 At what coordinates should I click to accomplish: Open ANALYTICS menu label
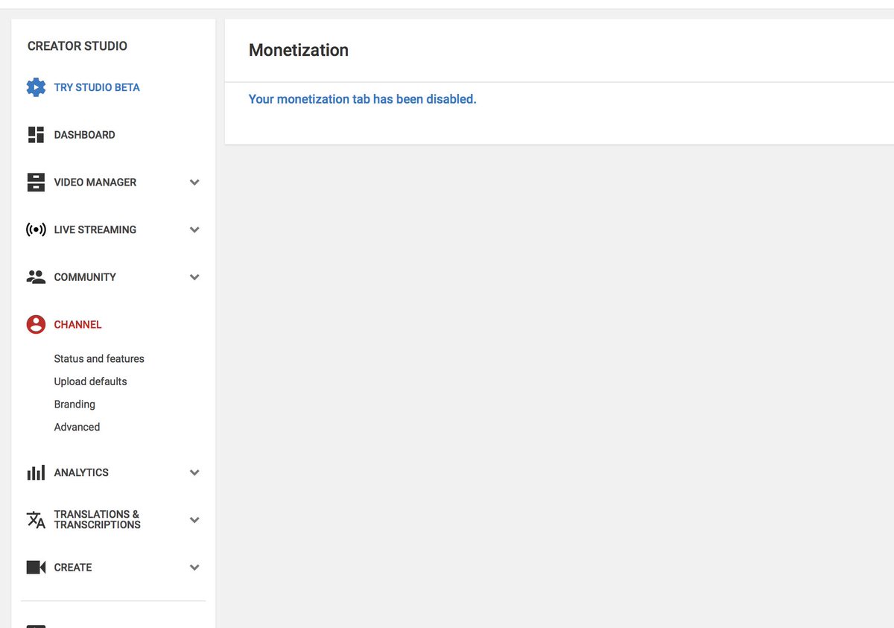click(81, 473)
